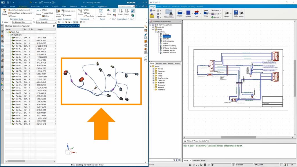
Task: Click Manual Assign in NX ribbon
Action: pos(68,11)
